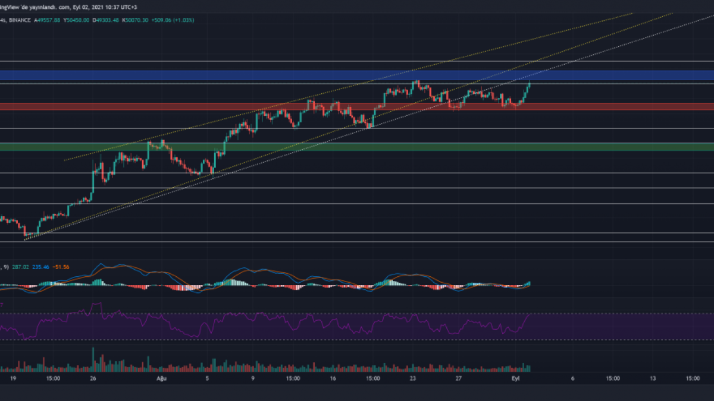
Task: Click the '26' date on time axis
Action: (x=93, y=378)
